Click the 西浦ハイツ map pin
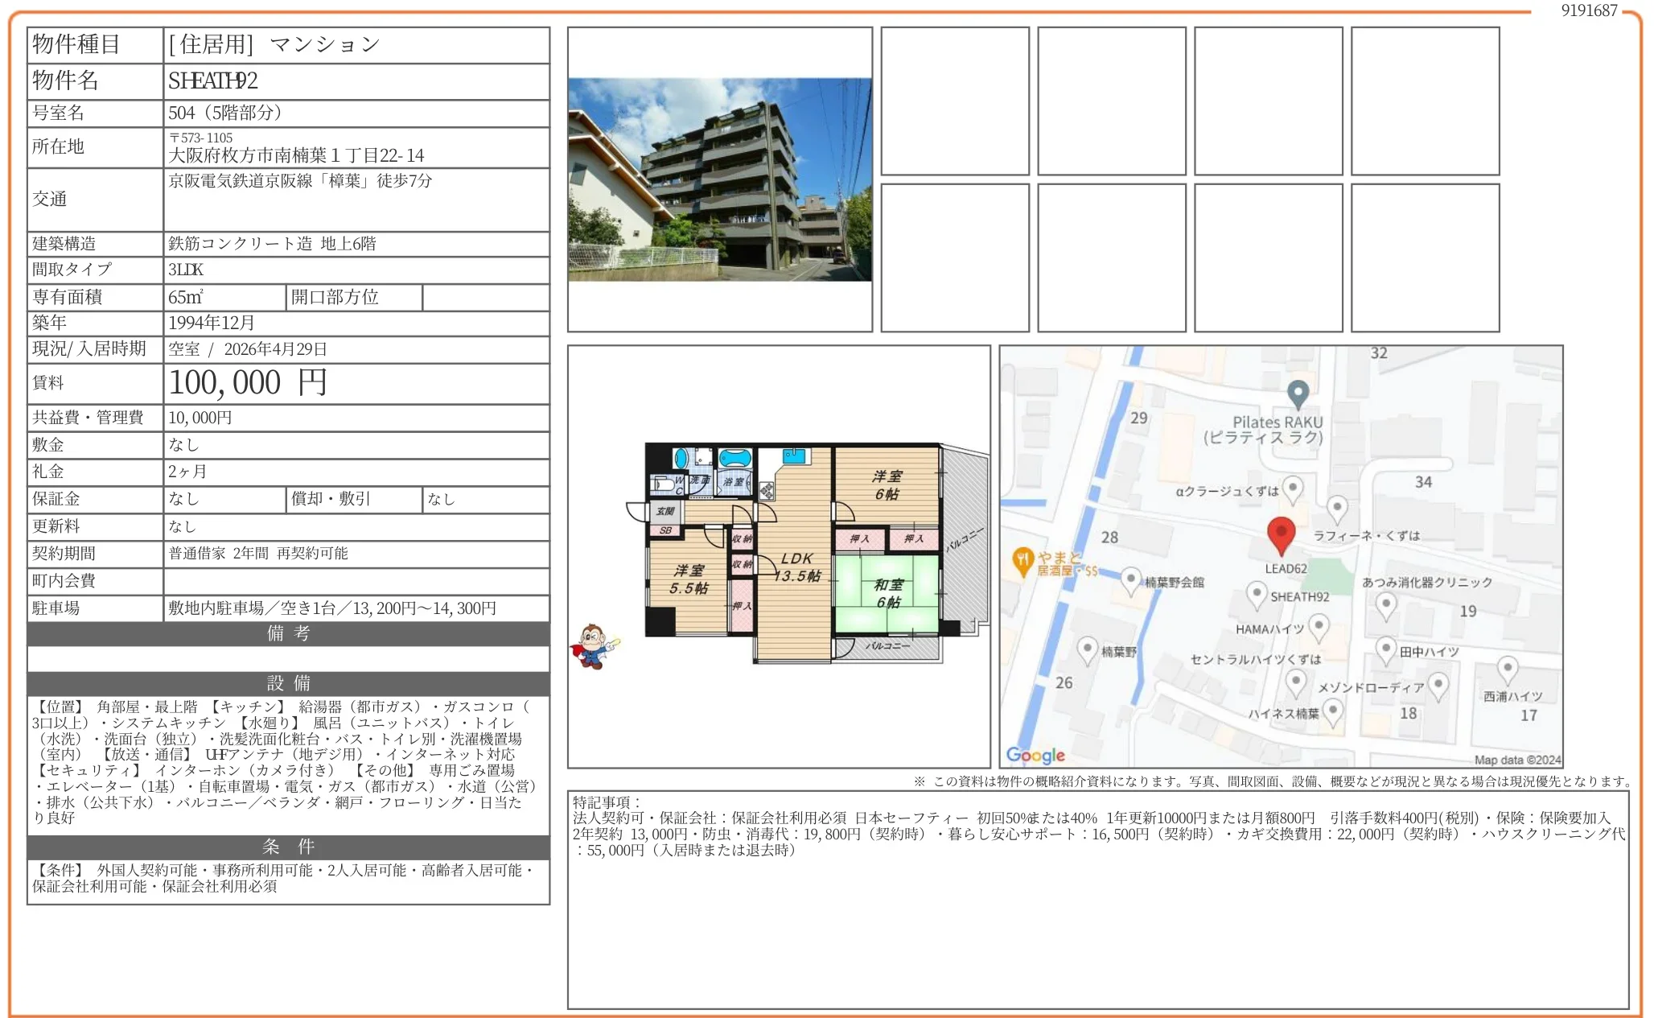The width and height of the screenshot is (1654, 1018). point(1507,668)
